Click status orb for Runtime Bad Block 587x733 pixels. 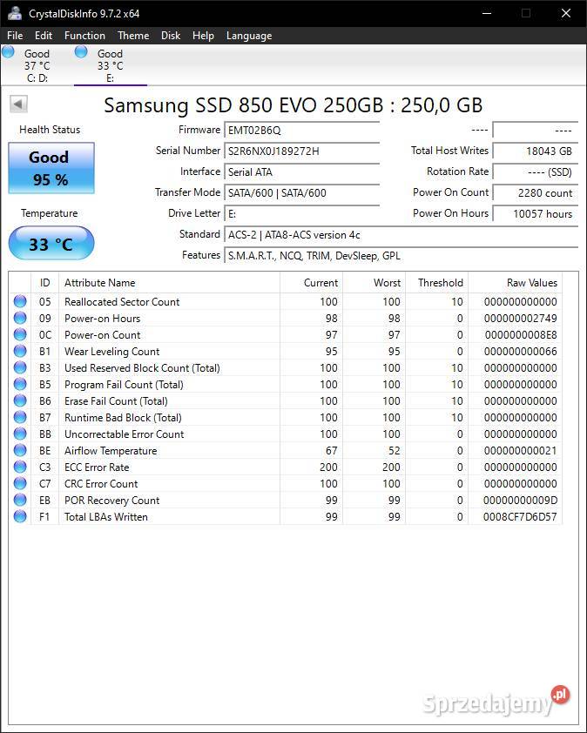20,417
